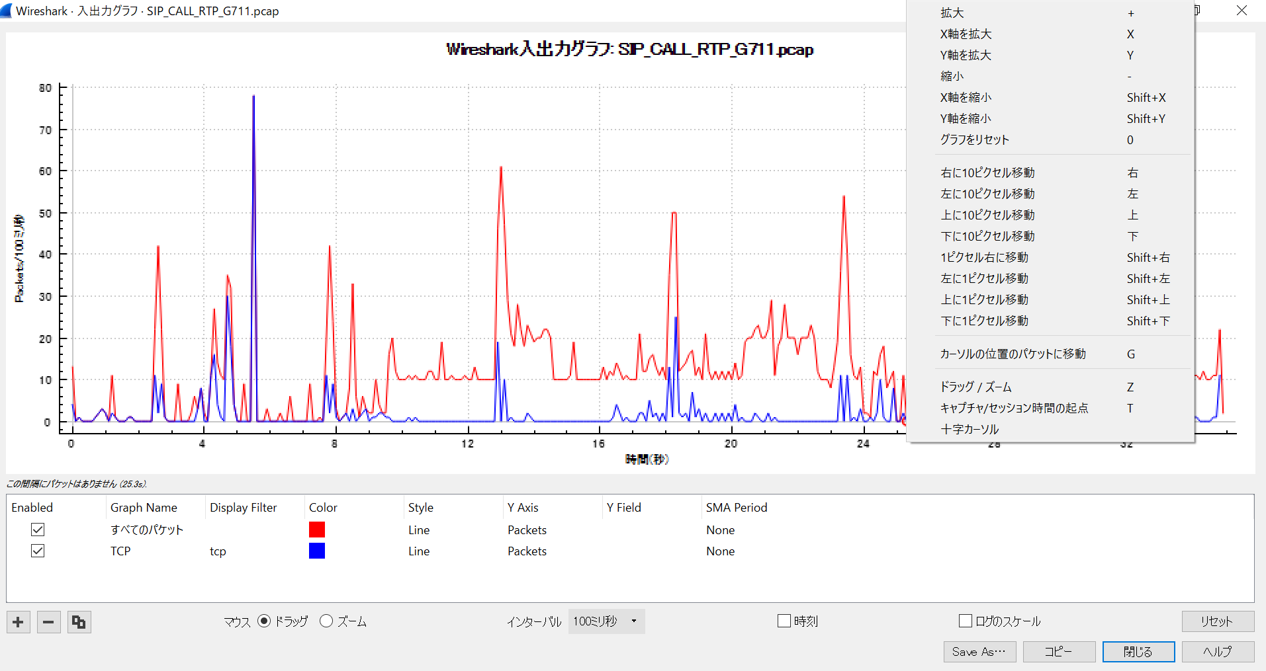1266x671 pixels.
Task: Choose 拡大 in the context menu
Action: pos(1051,13)
